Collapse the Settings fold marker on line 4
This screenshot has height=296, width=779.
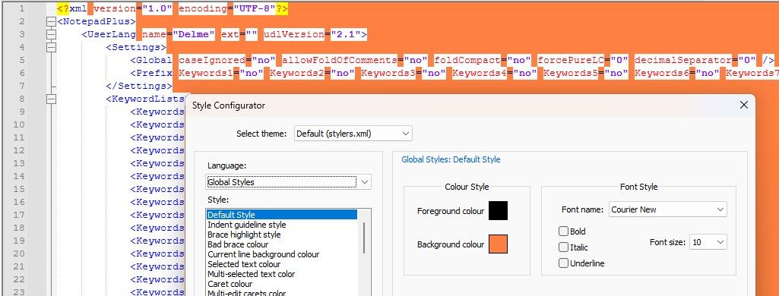(50, 48)
